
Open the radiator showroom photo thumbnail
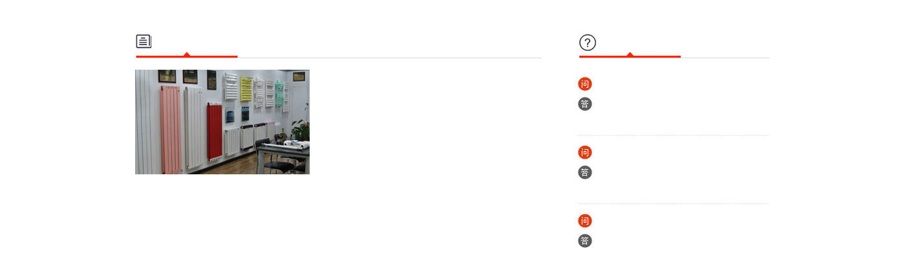(x=222, y=122)
